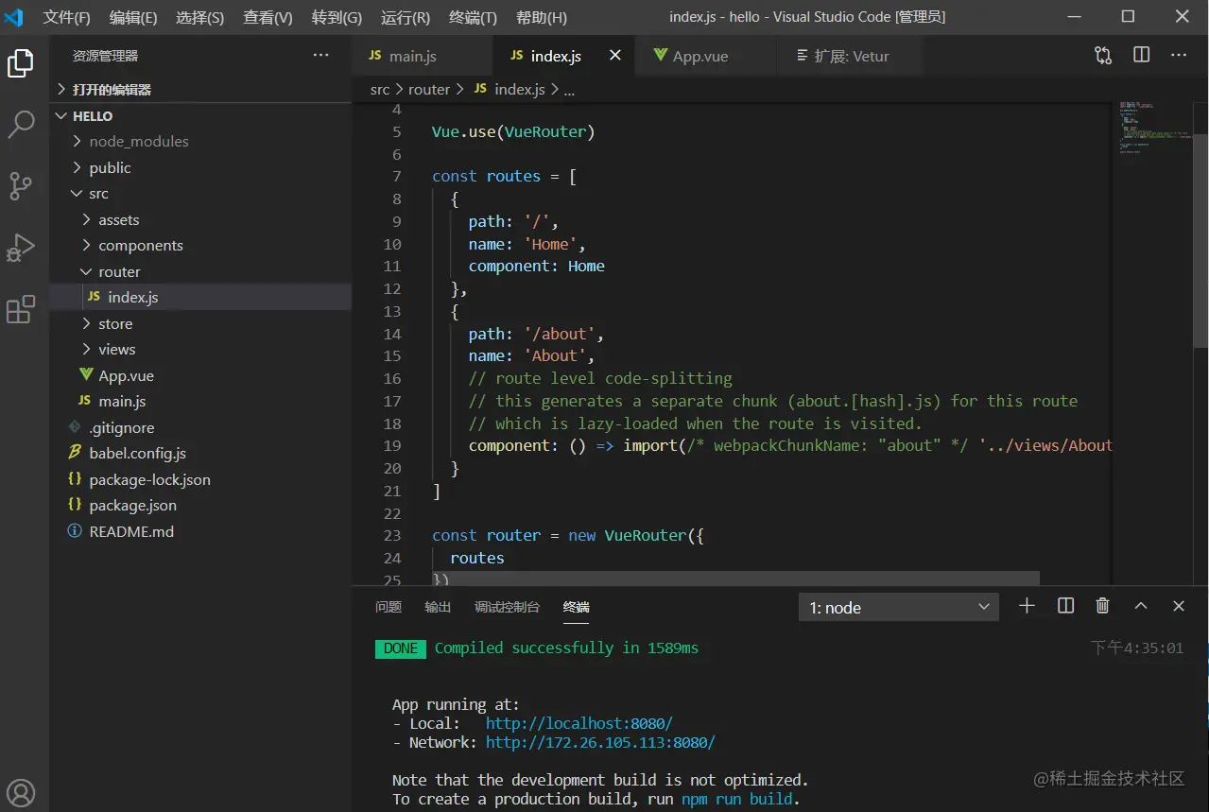Image resolution: width=1209 pixels, height=812 pixels.
Task: Open the Search view in activity bar
Action: [x=21, y=124]
